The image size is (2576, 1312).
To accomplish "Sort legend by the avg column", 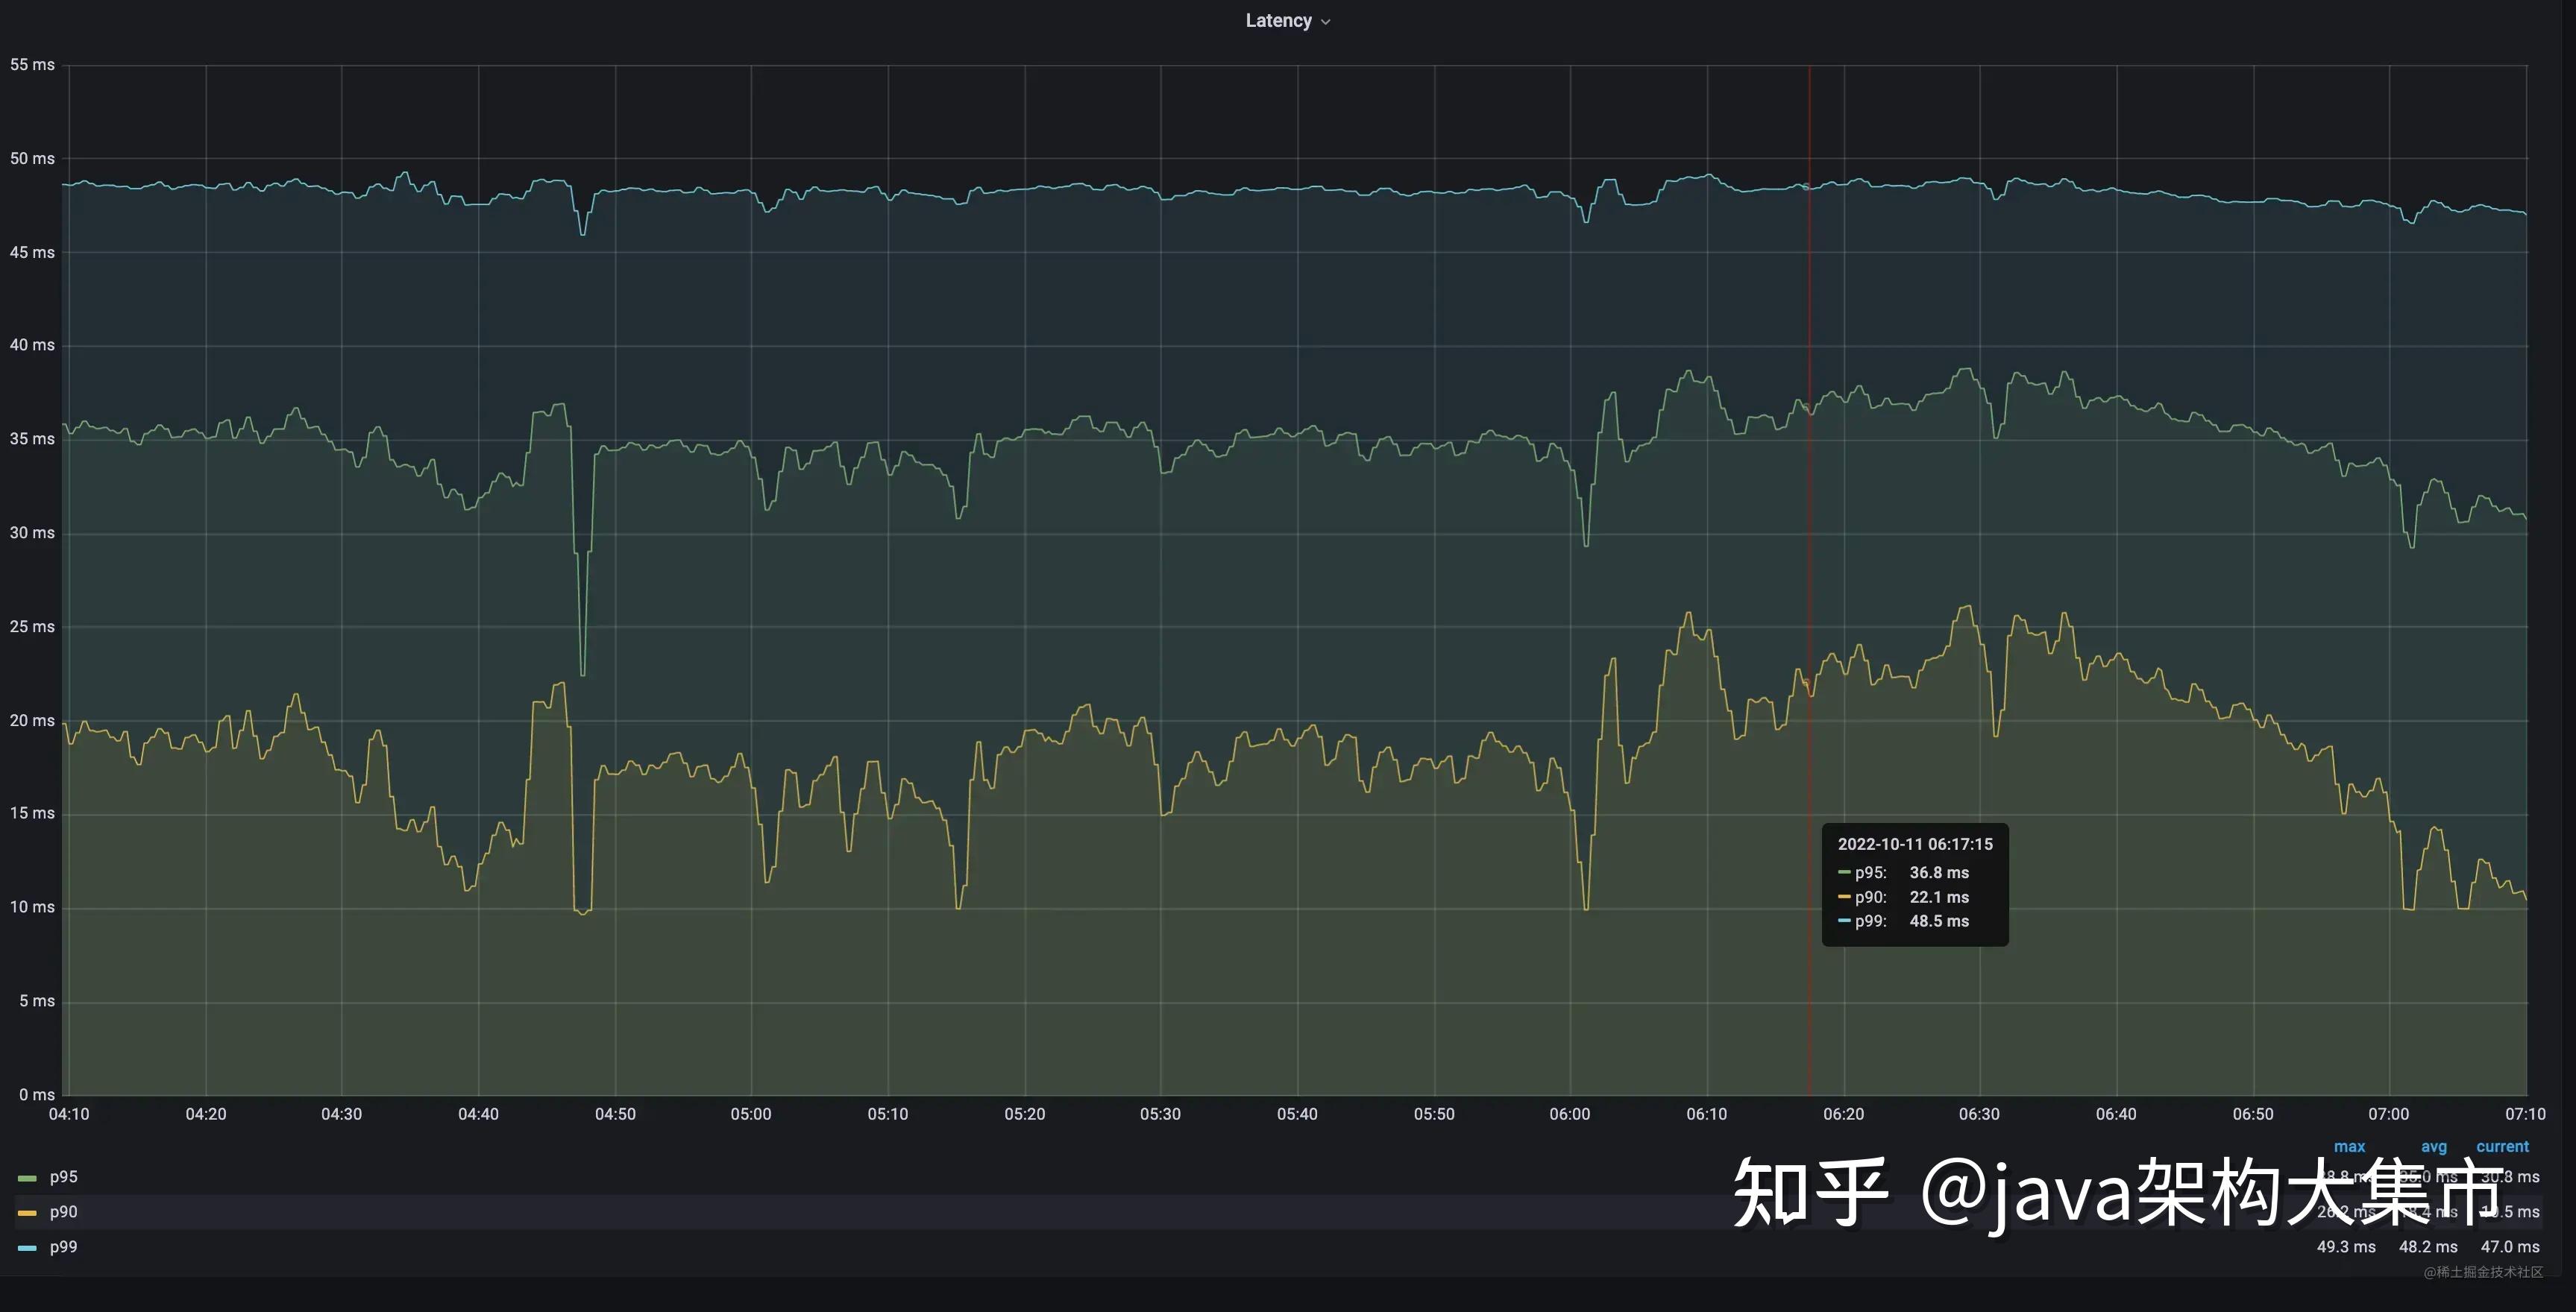I will point(2434,1147).
